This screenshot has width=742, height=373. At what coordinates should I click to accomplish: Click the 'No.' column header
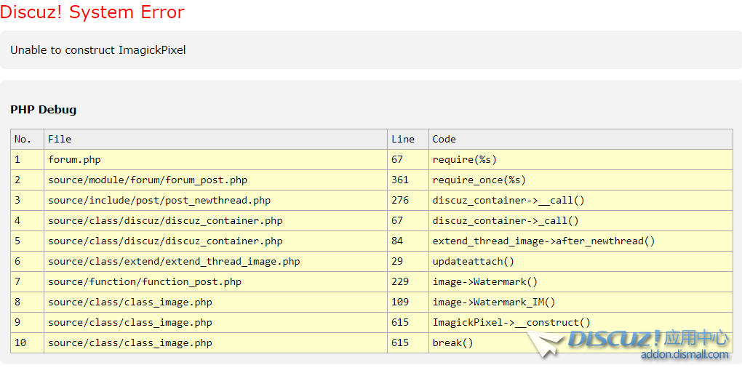tap(28, 139)
